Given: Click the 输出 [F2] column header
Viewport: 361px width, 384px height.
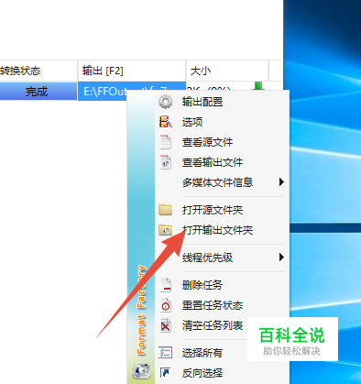Looking at the screenshot, I should tap(132, 71).
